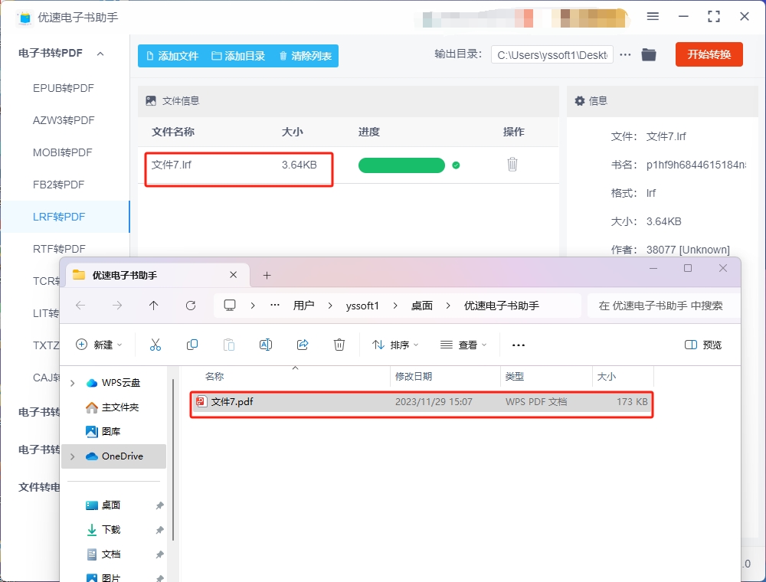This screenshot has width=766, height=582.
Task: Click the 添加文件 button
Action: point(172,56)
